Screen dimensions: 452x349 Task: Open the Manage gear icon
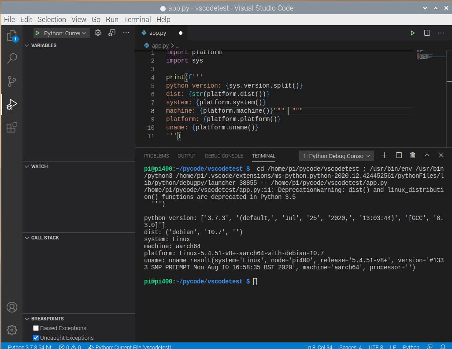pos(12,330)
